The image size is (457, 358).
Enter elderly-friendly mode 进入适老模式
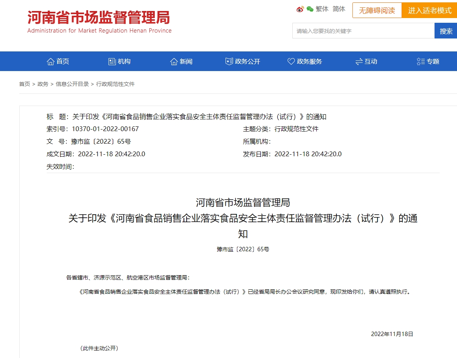[x=429, y=10]
